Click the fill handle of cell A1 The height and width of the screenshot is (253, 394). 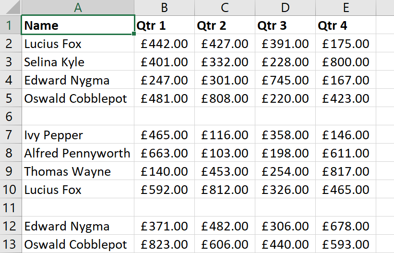coord(134,34)
